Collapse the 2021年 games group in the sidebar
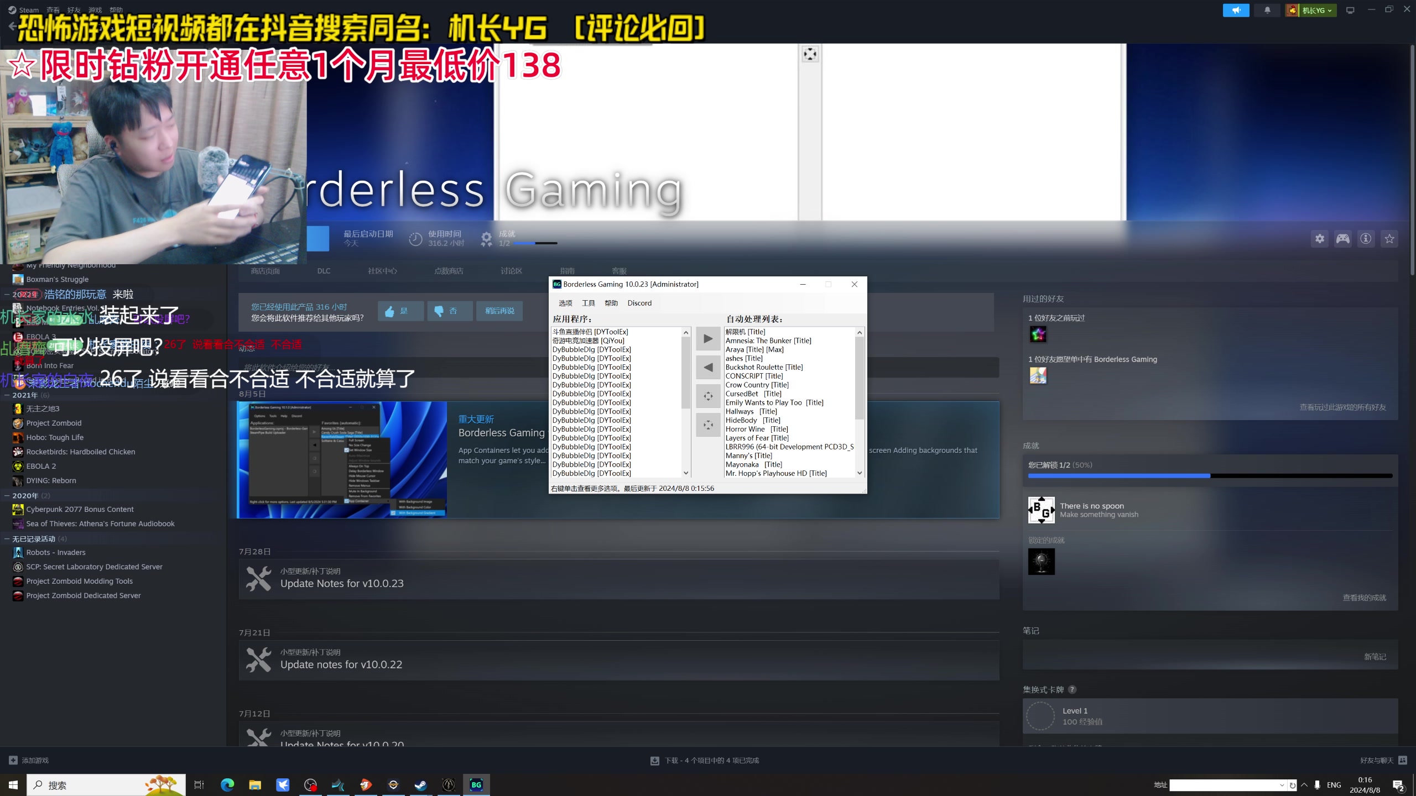 pyautogui.click(x=8, y=395)
